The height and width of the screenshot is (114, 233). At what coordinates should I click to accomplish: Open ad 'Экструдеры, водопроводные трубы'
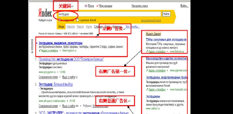click(167, 77)
